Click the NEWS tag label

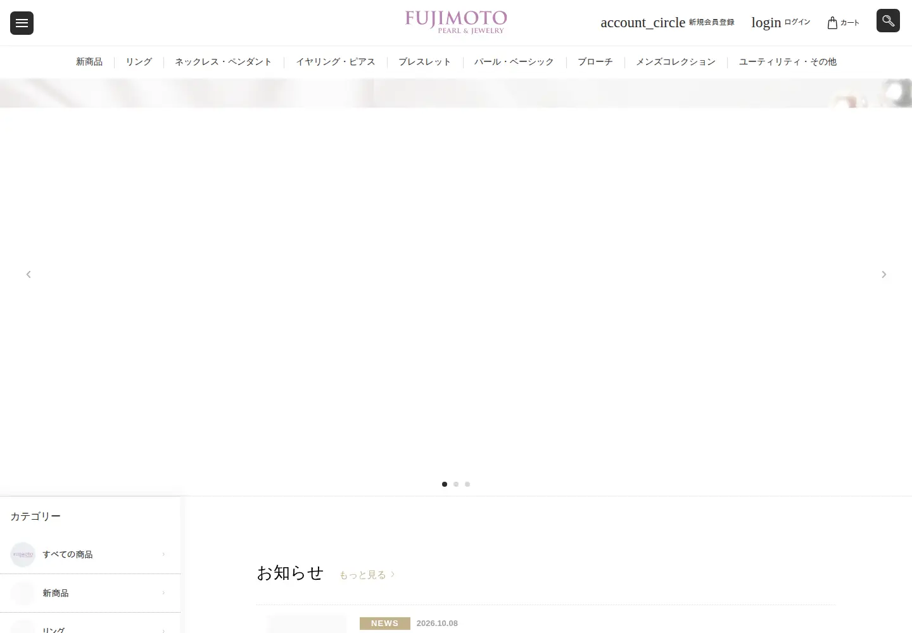click(x=385, y=624)
